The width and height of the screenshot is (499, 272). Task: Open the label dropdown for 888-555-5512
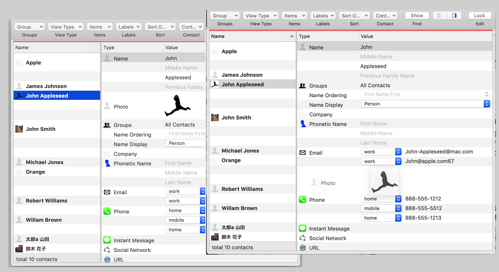point(381,208)
